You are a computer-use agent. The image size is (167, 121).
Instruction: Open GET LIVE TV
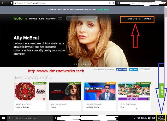(x=134, y=19)
